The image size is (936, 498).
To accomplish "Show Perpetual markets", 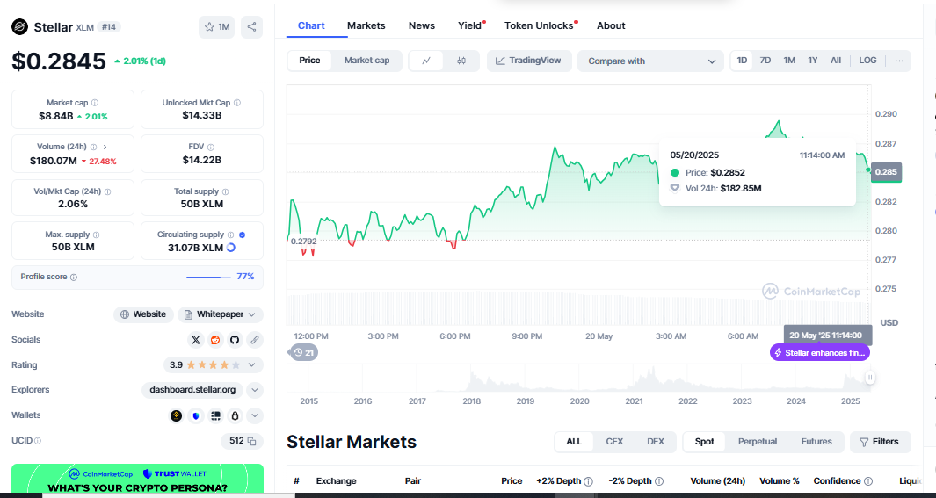I will (x=758, y=442).
